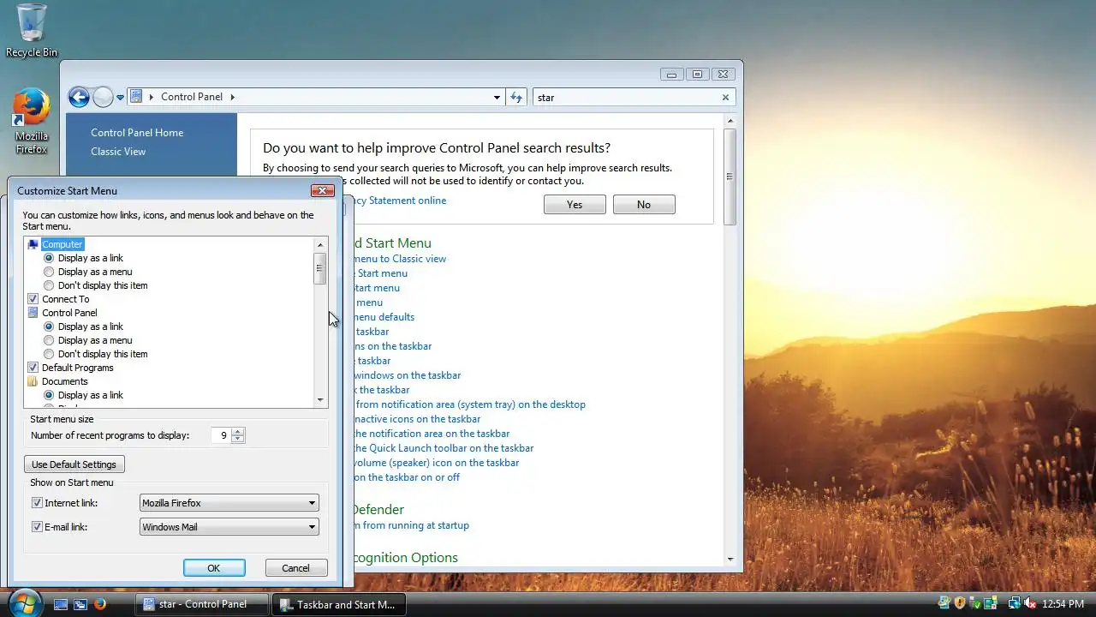Click the customize list scrollbar thumb
The width and height of the screenshot is (1096, 617).
coord(320,268)
